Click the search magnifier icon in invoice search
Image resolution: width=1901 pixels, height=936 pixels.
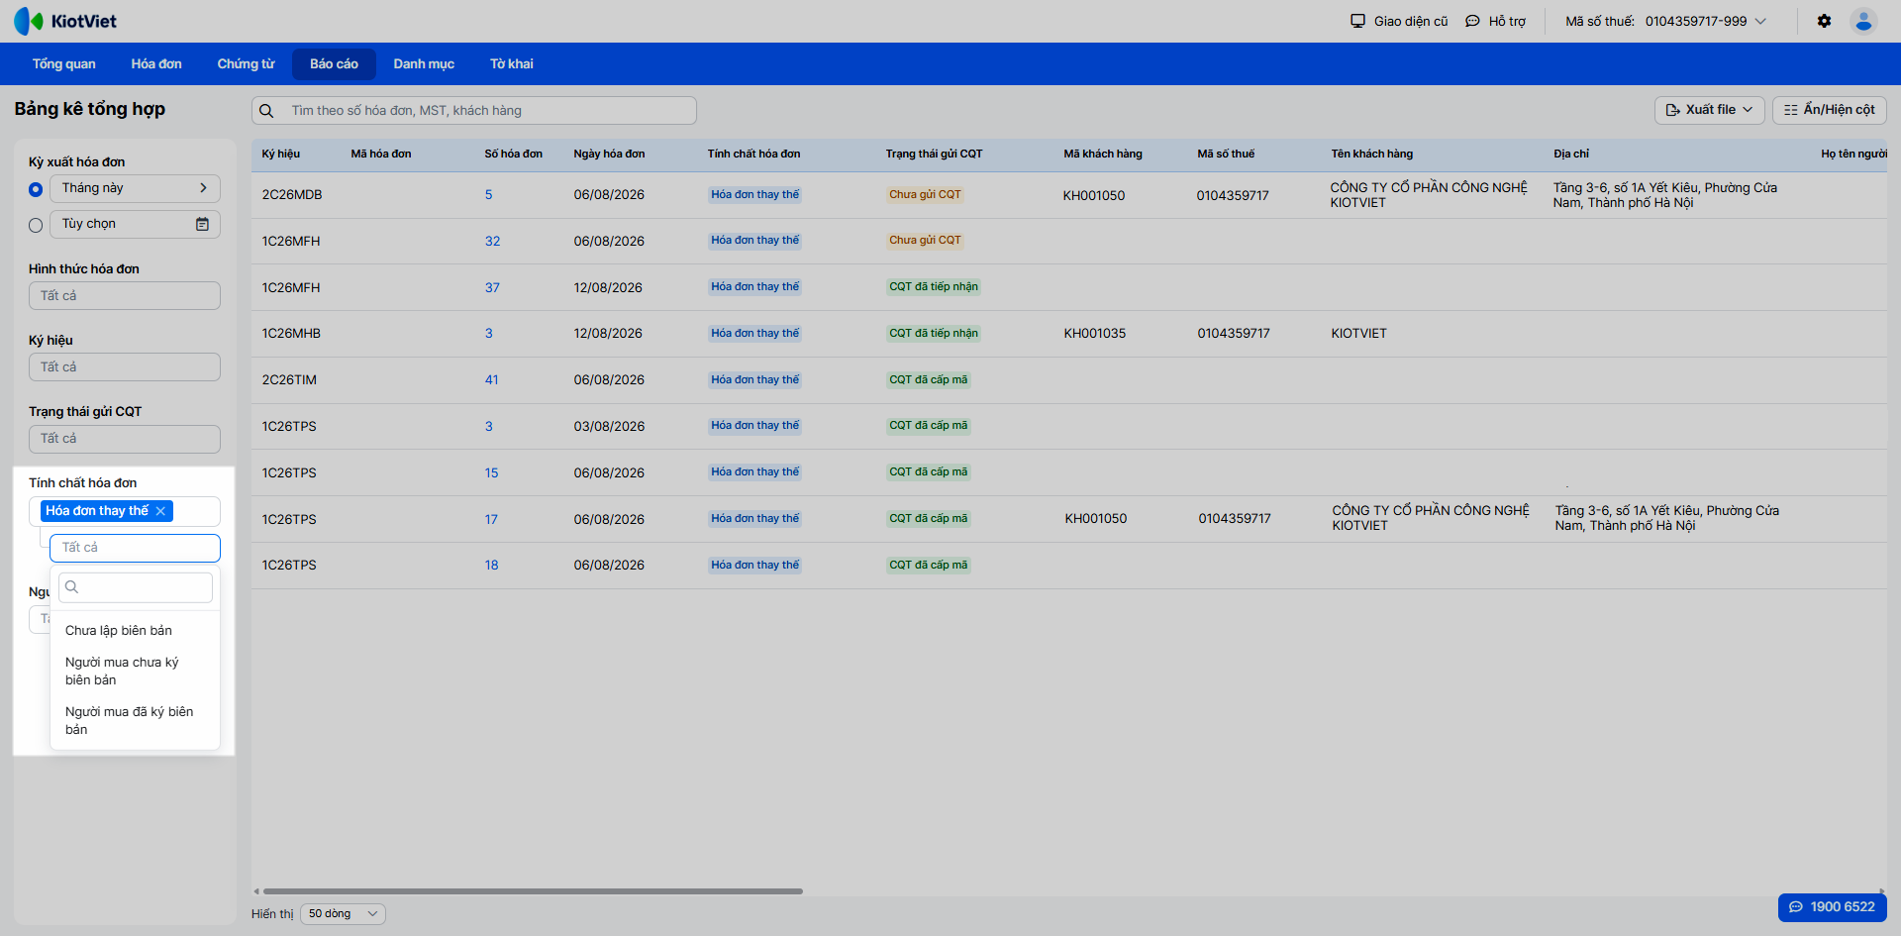click(x=266, y=111)
